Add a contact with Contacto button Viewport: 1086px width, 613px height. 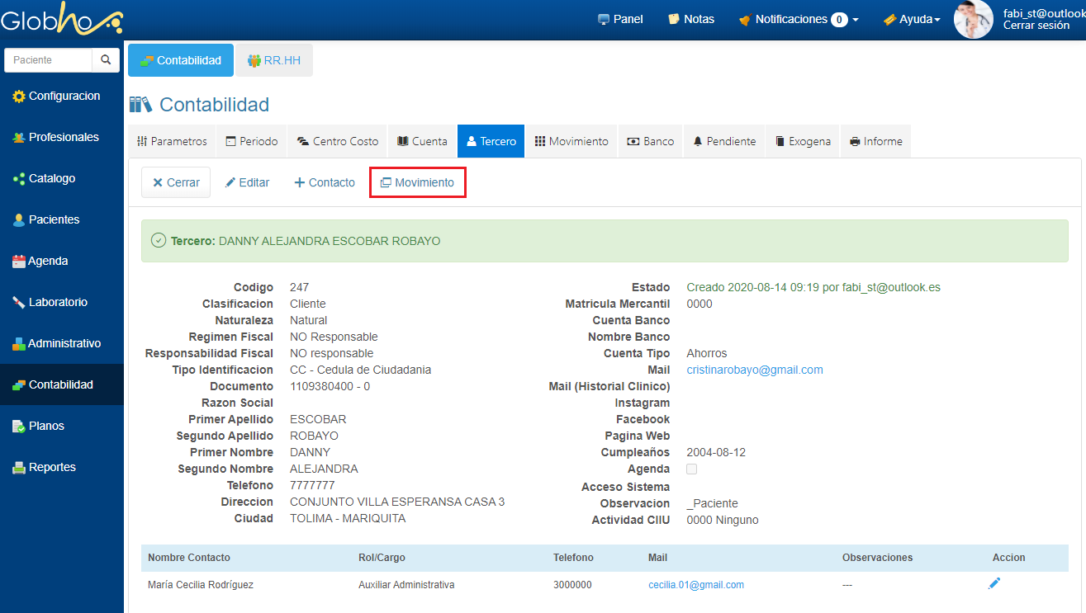tap(325, 182)
